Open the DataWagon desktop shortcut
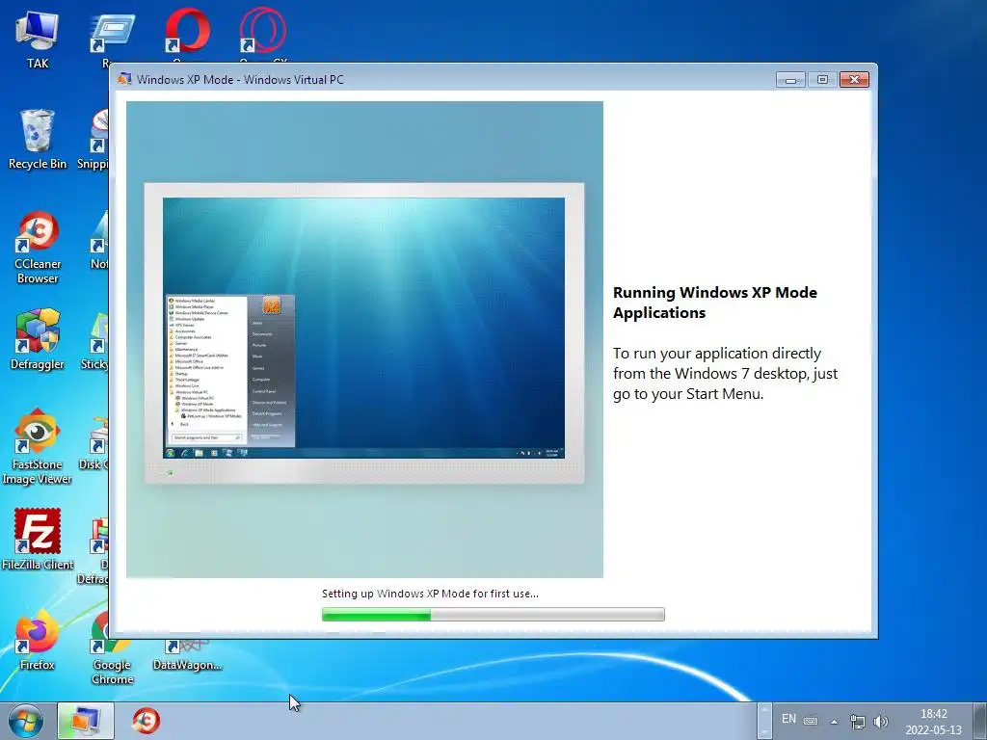Screen dimensions: 987x740 point(187,655)
